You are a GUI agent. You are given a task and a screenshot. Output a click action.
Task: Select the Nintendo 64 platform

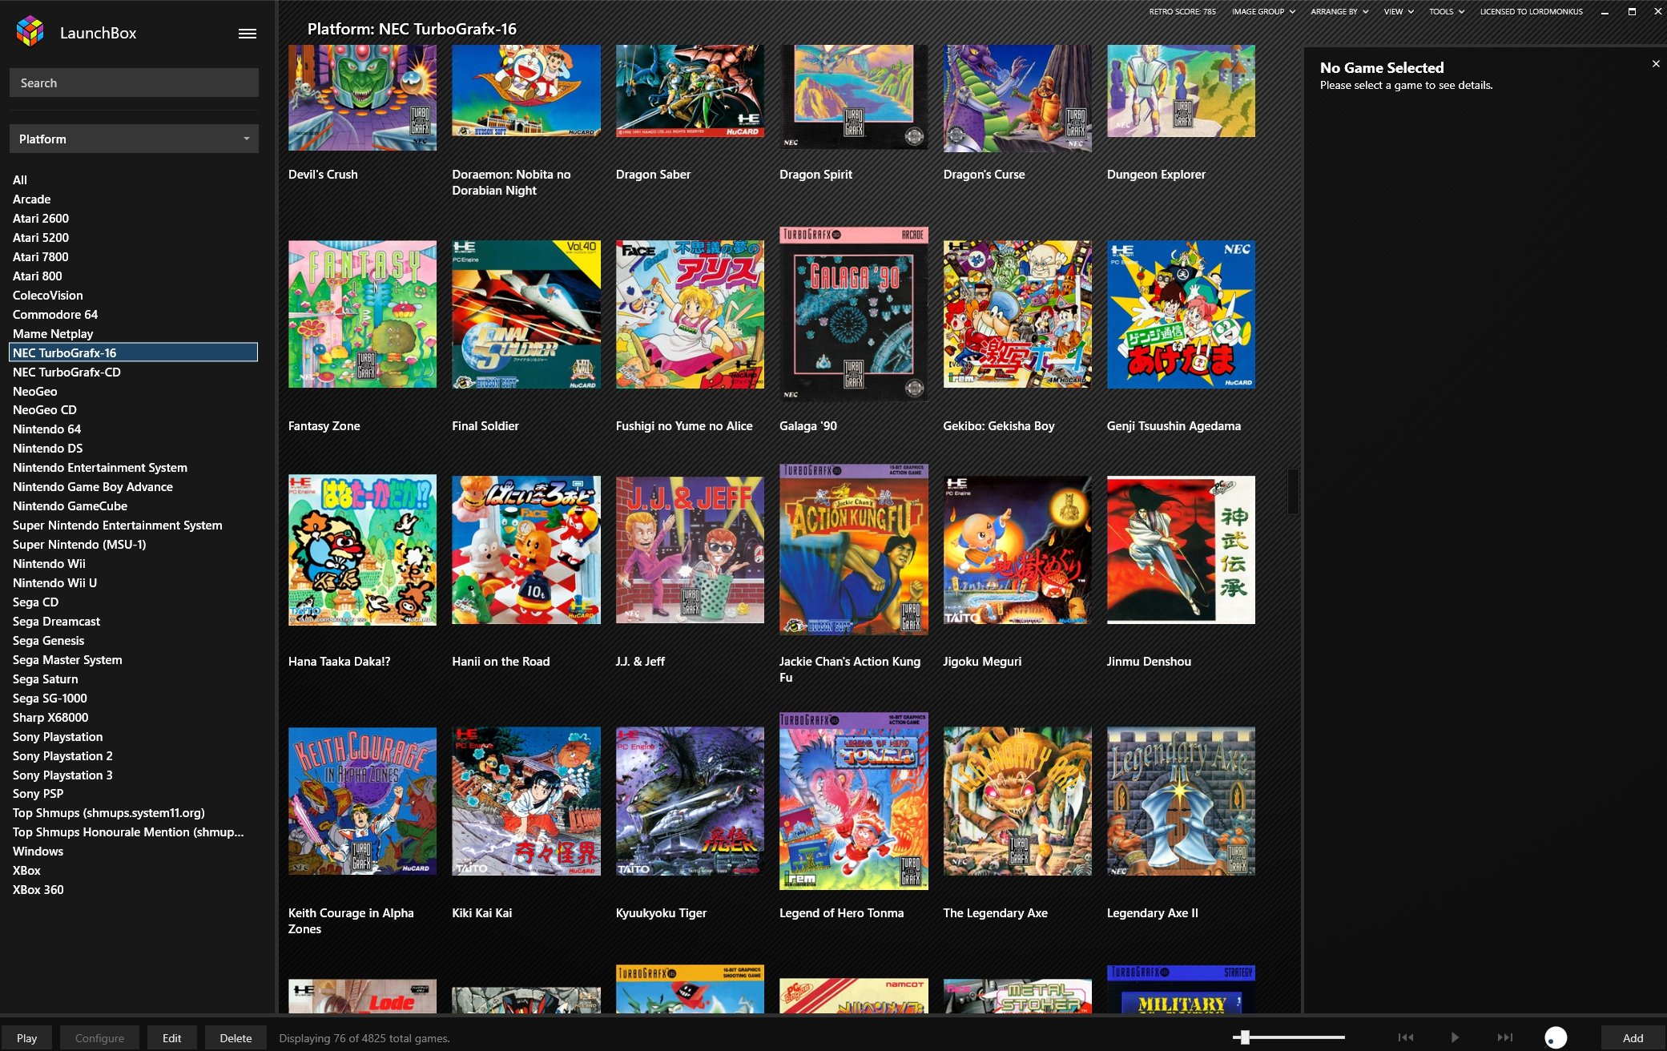pyautogui.click(x=46, y=429)
